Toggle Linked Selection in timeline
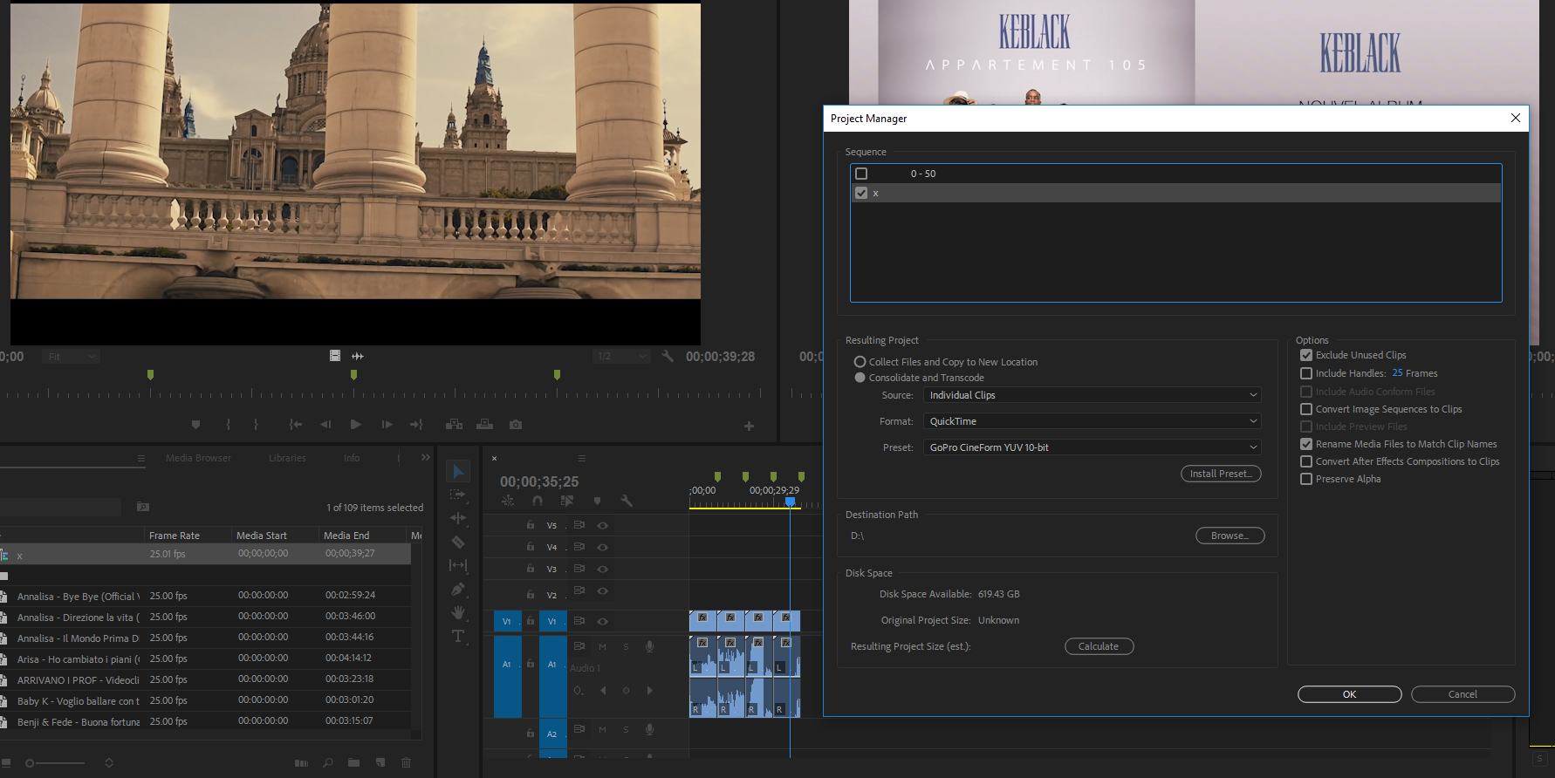Image resolution: width=1555 pixels, height=778 pixels. tap(567, 501)
